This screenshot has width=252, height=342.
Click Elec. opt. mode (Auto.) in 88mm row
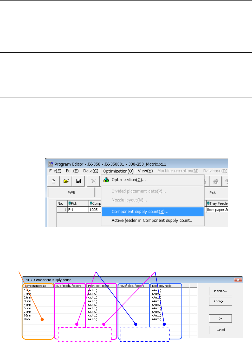pyautogui.click(x=157, y=315)
